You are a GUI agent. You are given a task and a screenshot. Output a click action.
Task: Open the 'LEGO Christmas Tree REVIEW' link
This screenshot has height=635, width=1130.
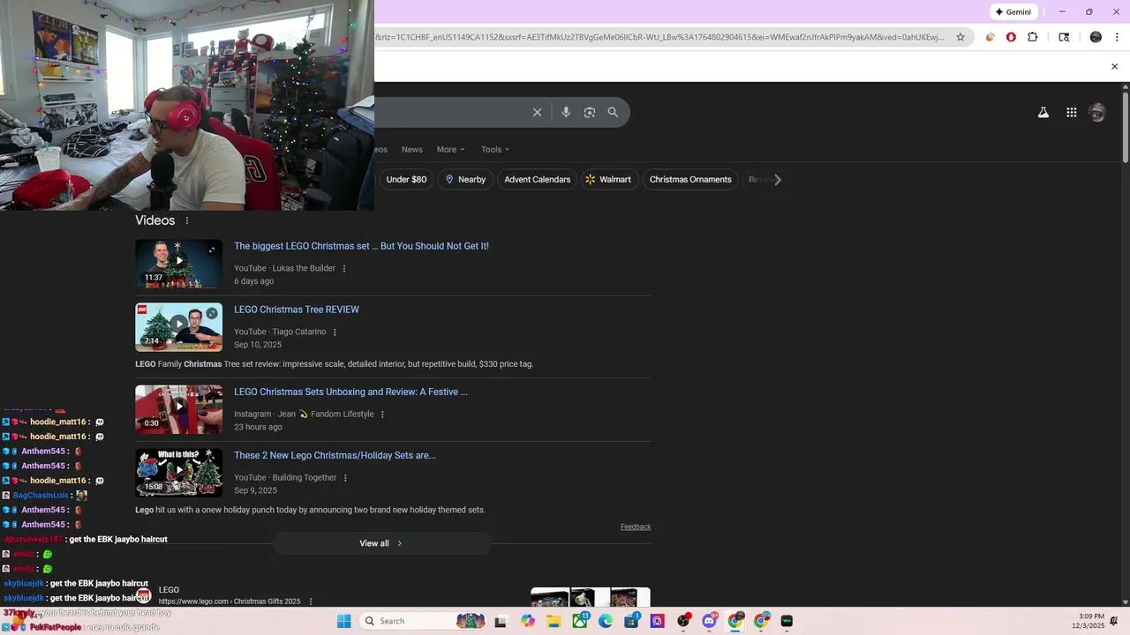pyautogui.click(x=297, y=310)
